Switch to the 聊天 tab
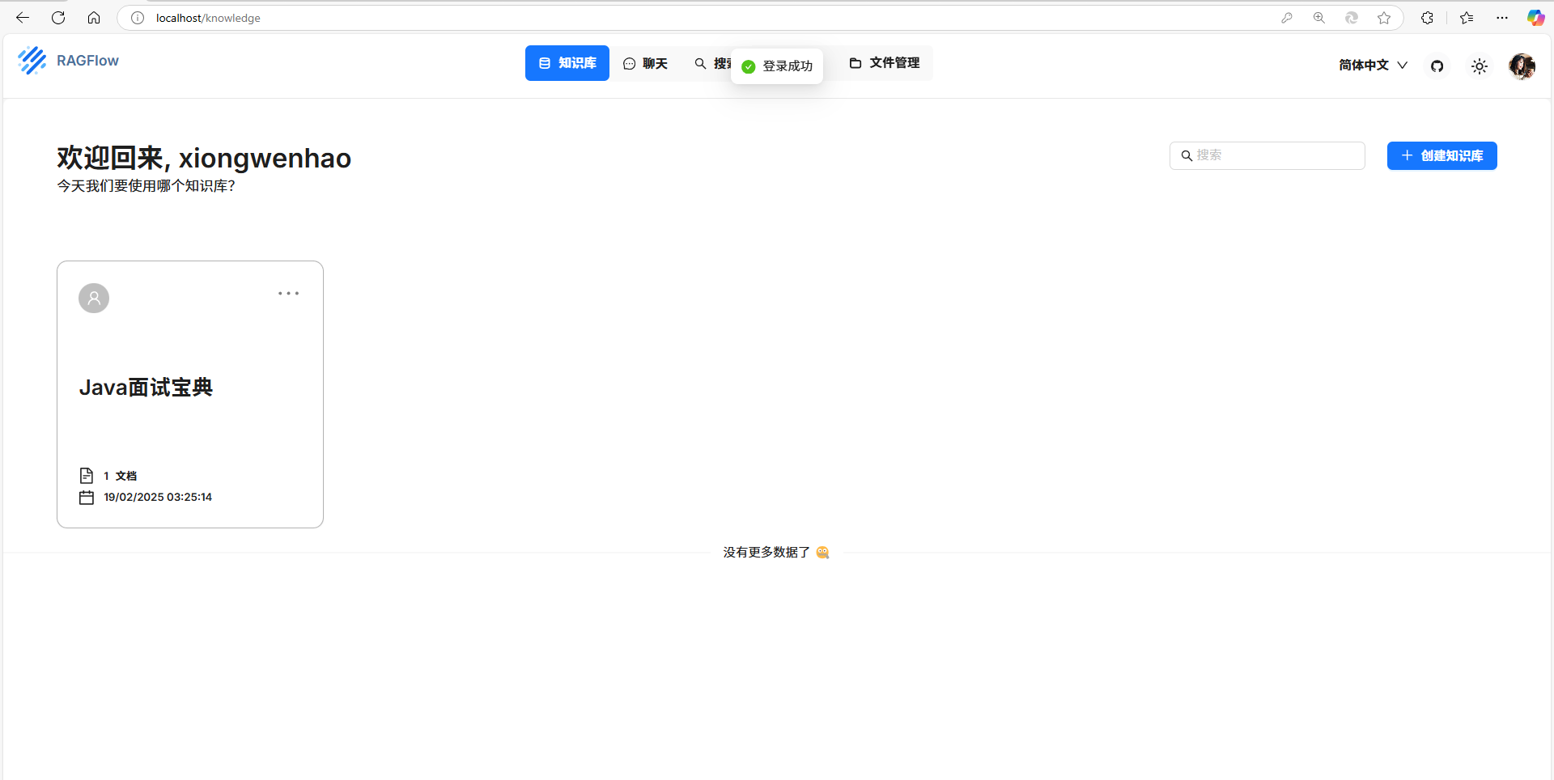The width and height of the screenshot is (1554, 780). pyautogui.click(x=645, y=63)
